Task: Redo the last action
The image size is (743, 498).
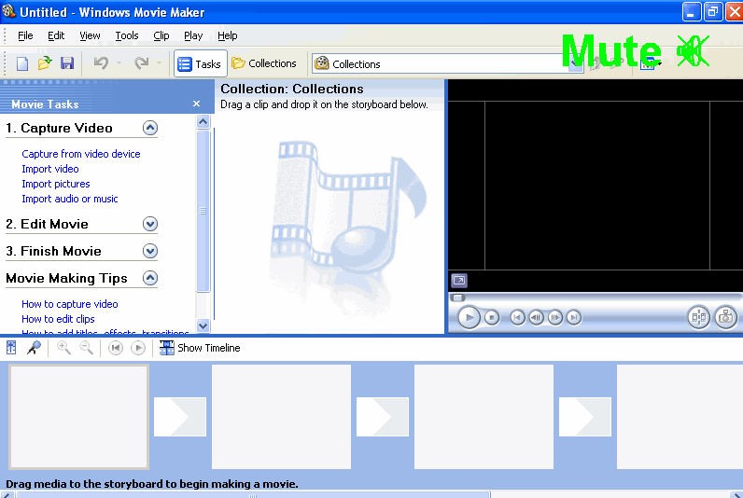Action: [x=142, y=63]
